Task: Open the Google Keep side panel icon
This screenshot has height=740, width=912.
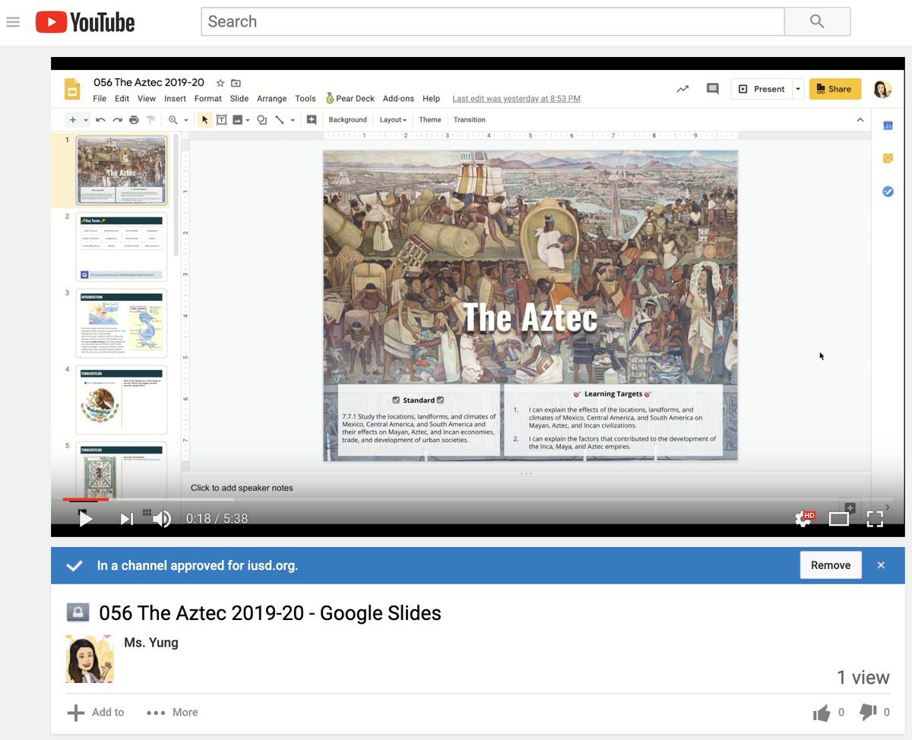Action: click(x=888, y=158)
